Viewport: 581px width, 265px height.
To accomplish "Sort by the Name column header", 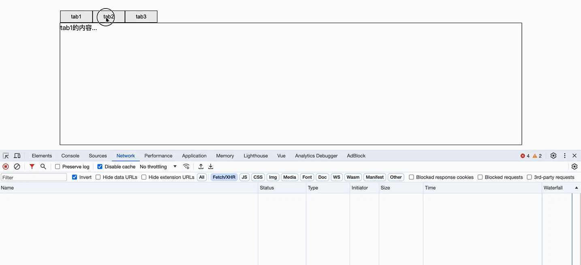I will (x=129, y=188).
